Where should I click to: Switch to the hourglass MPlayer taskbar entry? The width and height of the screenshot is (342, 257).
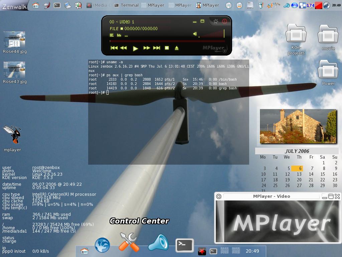point(208,5)
